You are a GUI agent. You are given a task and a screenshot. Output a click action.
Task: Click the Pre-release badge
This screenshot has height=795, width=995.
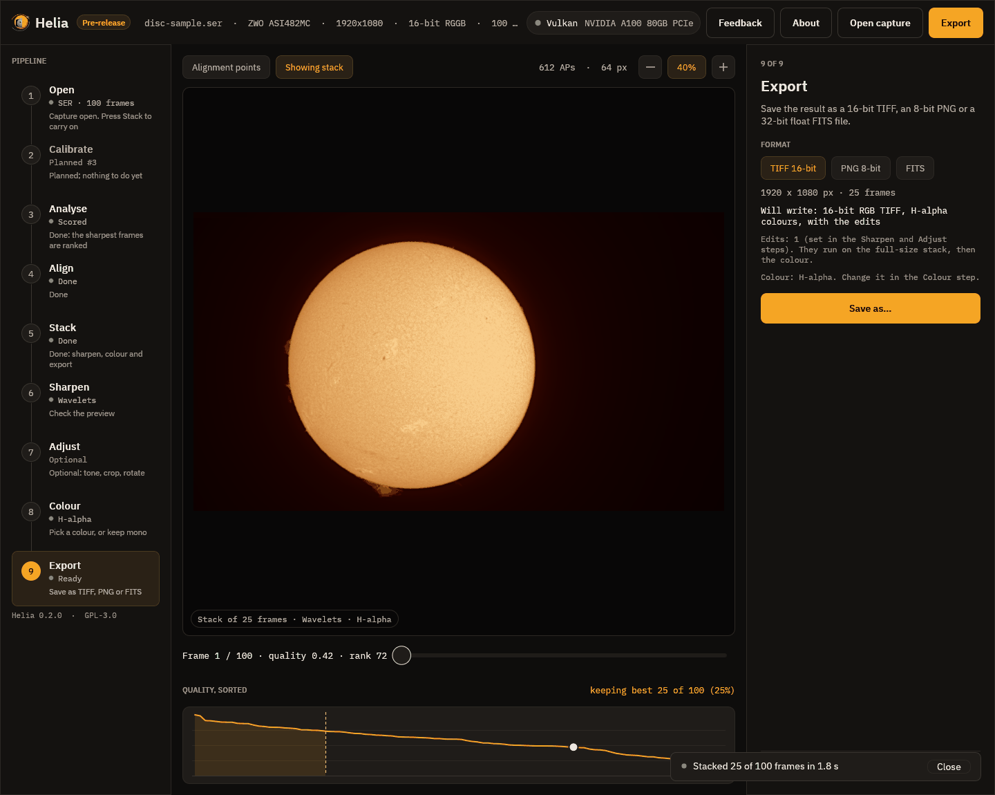pos(104,23)
